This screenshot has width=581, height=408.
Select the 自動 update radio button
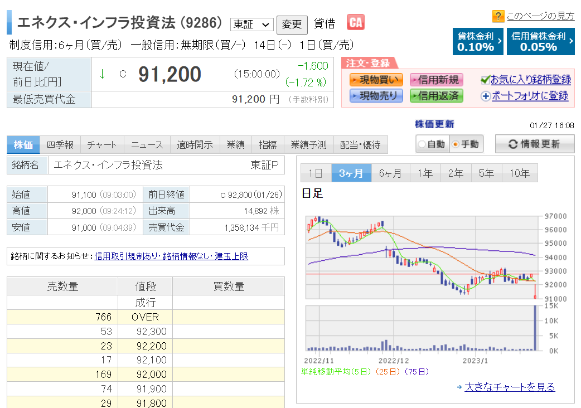tap(422, 144)
